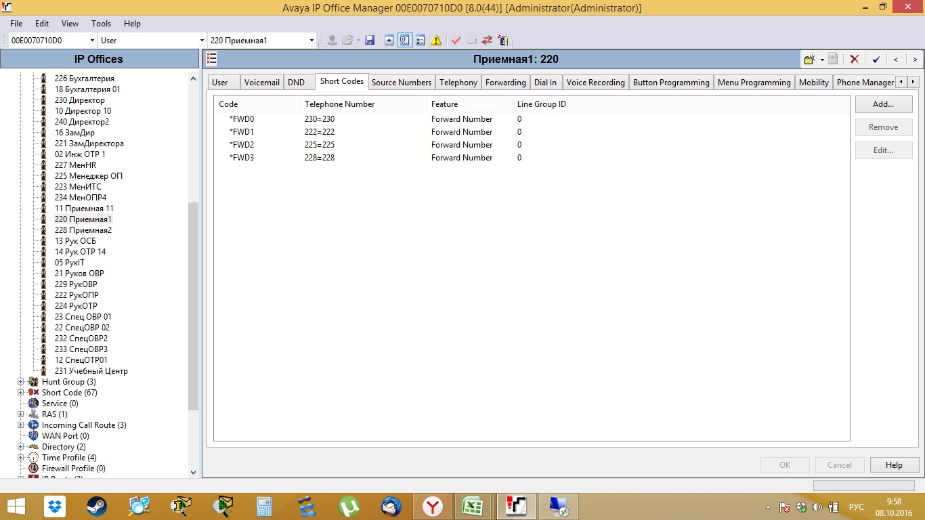
Task: Validate record with the blue checkmark icon
Action: (876, 60)
